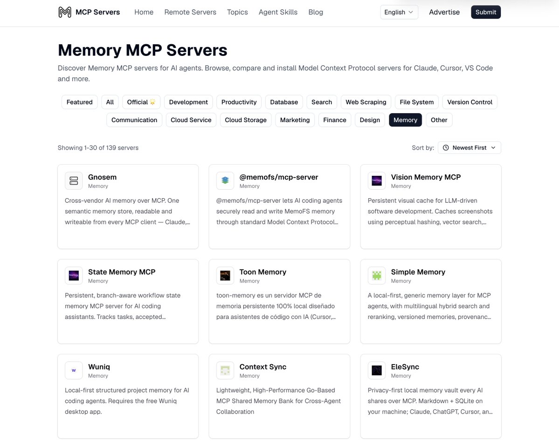This screenshot has width=559, height=442.
Task: Expand the Newest First sort dropdown
Action: point(469,148)
